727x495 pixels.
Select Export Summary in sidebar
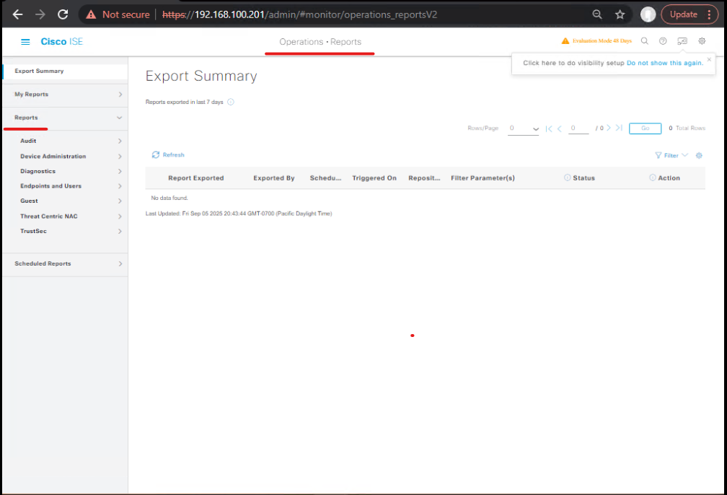coord(66,71)
